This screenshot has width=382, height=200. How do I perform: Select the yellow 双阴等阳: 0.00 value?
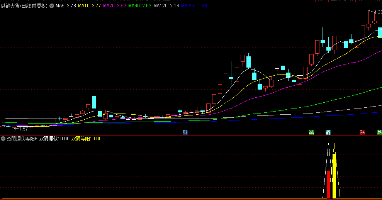pos(86,139)
